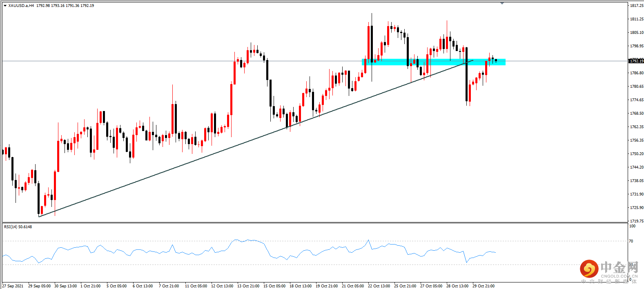This screenshot has width=644, height=289.
Task: Select the XAUUSD.a,H4 symbol title text
Action: point(21,6)
